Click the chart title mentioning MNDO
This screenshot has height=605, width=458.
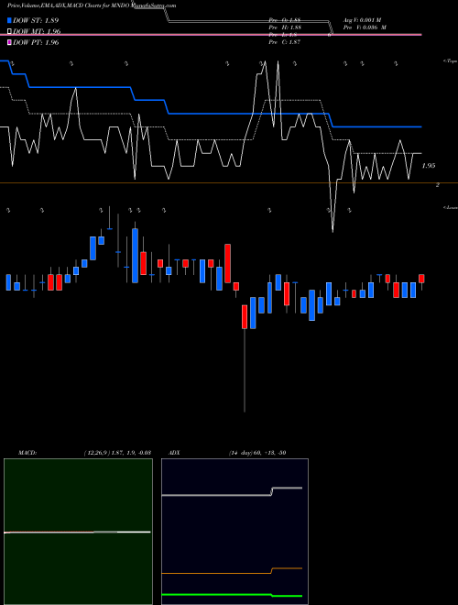(x=92, y=5)
